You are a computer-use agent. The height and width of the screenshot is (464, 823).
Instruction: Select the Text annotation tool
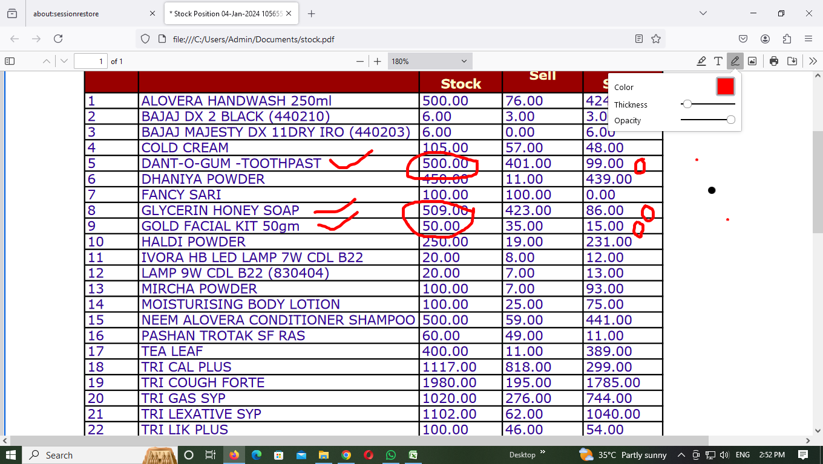(718, 61)
